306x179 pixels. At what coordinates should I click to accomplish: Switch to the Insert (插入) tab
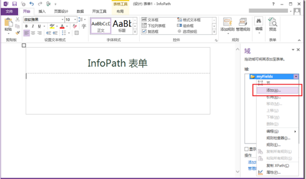[42, 11]
